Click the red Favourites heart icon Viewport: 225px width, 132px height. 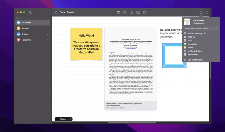pos(19,40)
